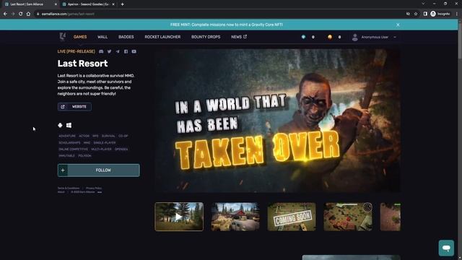Click the IMMUTABLE tag
This screenshot has height=260, width=462.
(66, 156)
